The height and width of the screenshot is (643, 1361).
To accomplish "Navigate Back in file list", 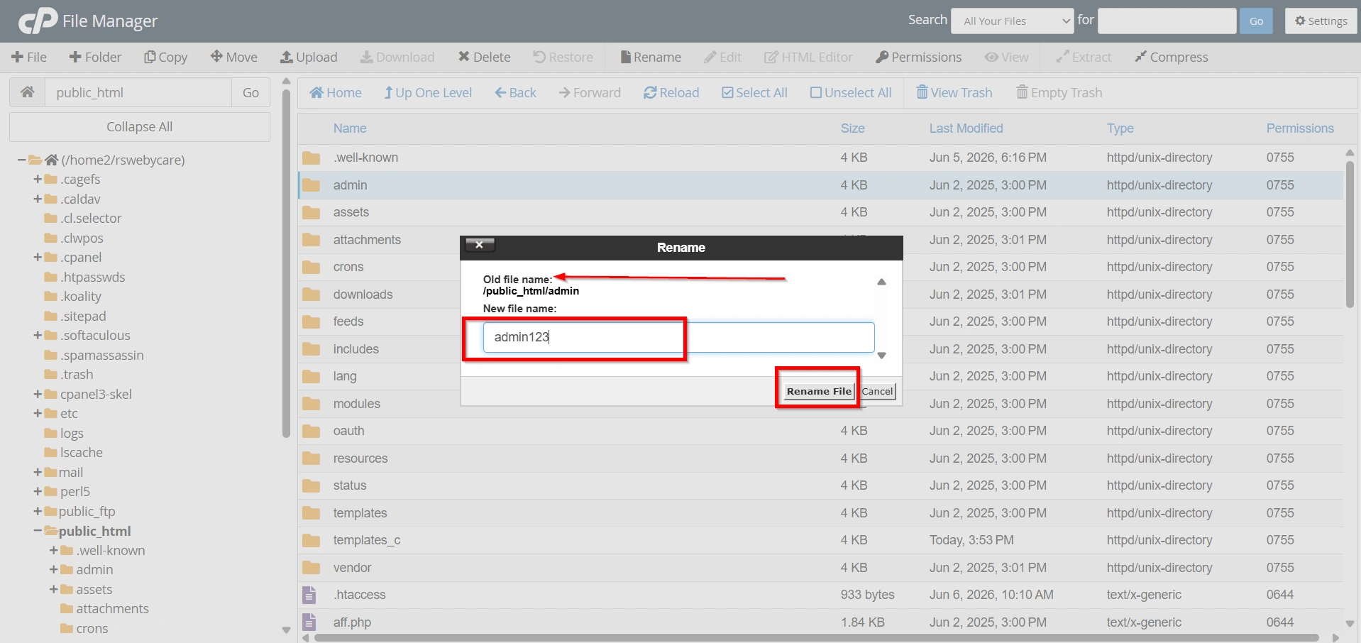I will point(515,92).
